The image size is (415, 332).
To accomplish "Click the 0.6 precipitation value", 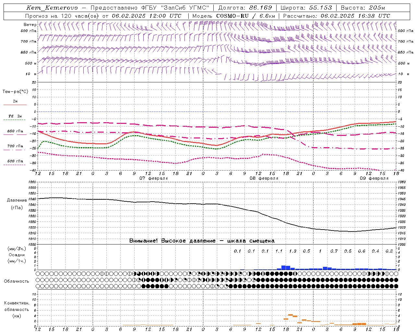I will tap(362, 251).
